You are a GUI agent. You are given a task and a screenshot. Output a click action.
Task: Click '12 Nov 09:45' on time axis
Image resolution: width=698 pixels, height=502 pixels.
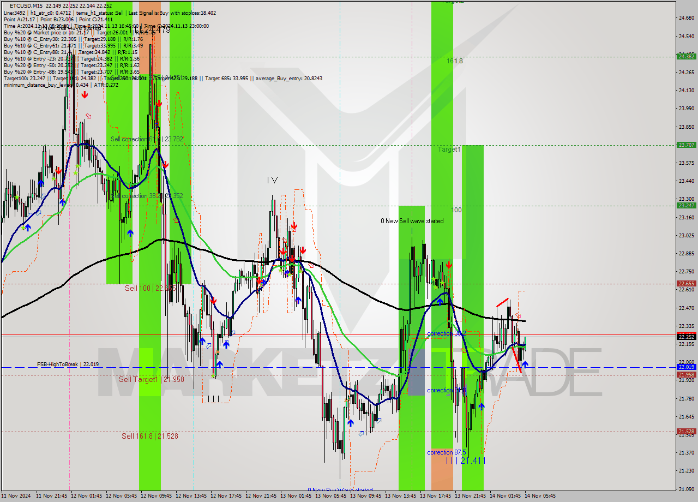pyautogui.click(x=158, y=496)
